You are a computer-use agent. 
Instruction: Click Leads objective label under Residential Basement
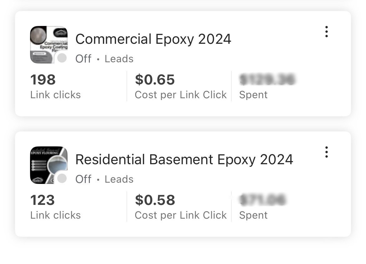119,179
